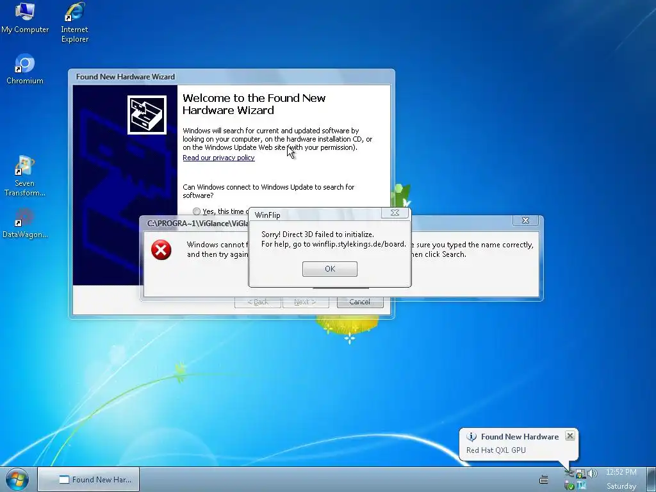Click the WinFlip dialog title text
Viewport: 656px width, 492px height.
267,215
